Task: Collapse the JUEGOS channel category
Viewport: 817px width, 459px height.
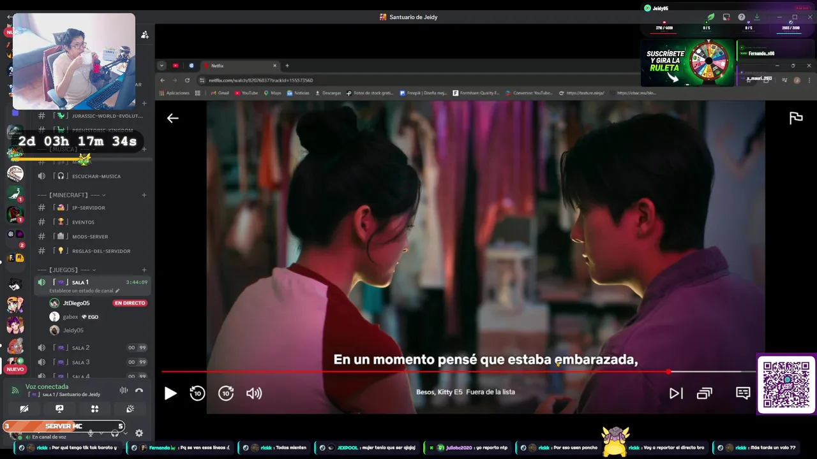Action: (x=67, y=270)
